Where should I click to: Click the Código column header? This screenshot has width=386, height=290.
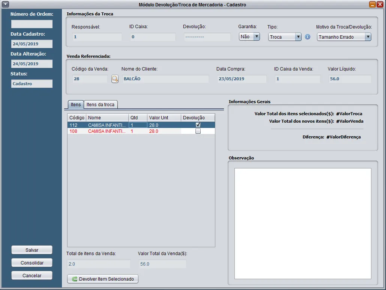pyautogui.click(x=77, y=118)
